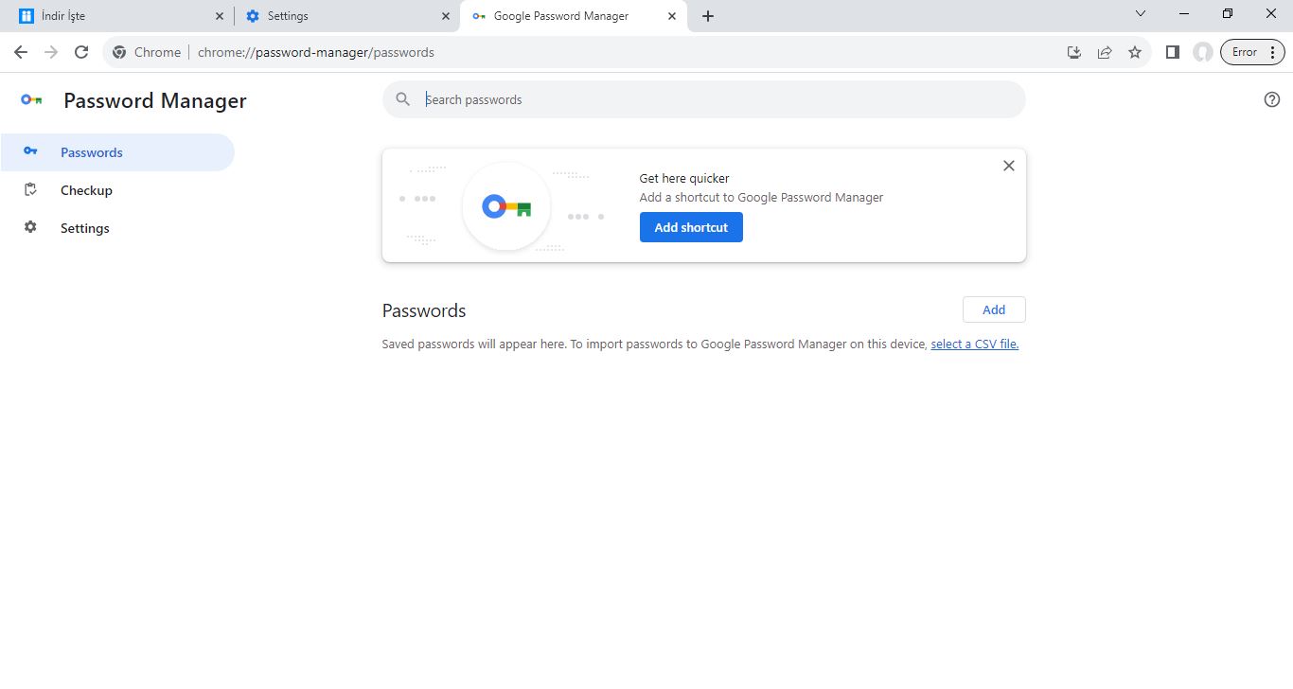Click the Settings gear icon in sidebar
This screenshot has height=689, width=1293.
point(30,227)
